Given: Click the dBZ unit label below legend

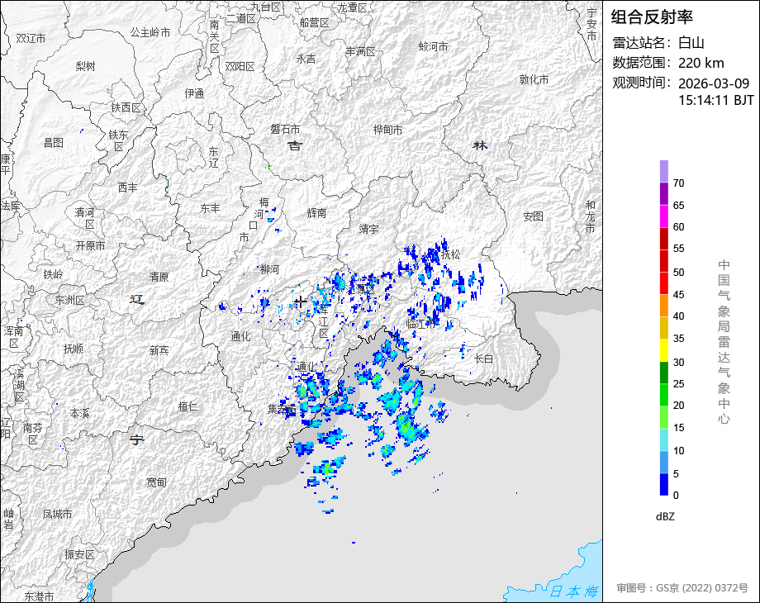Looking at the screenshot, I should 666,516.
